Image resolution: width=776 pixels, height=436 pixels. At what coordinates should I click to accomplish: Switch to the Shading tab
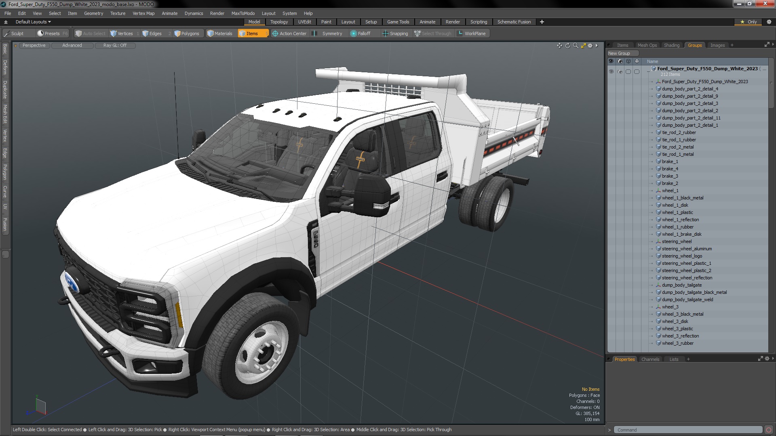click(x=671, y=45)
